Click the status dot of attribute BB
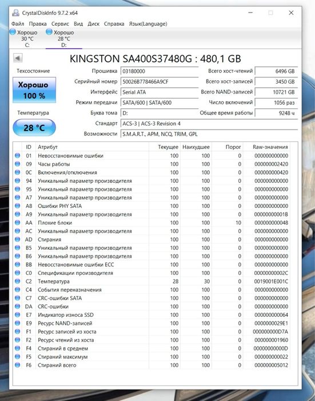This screenshot has width=315, height=401. 17,265
